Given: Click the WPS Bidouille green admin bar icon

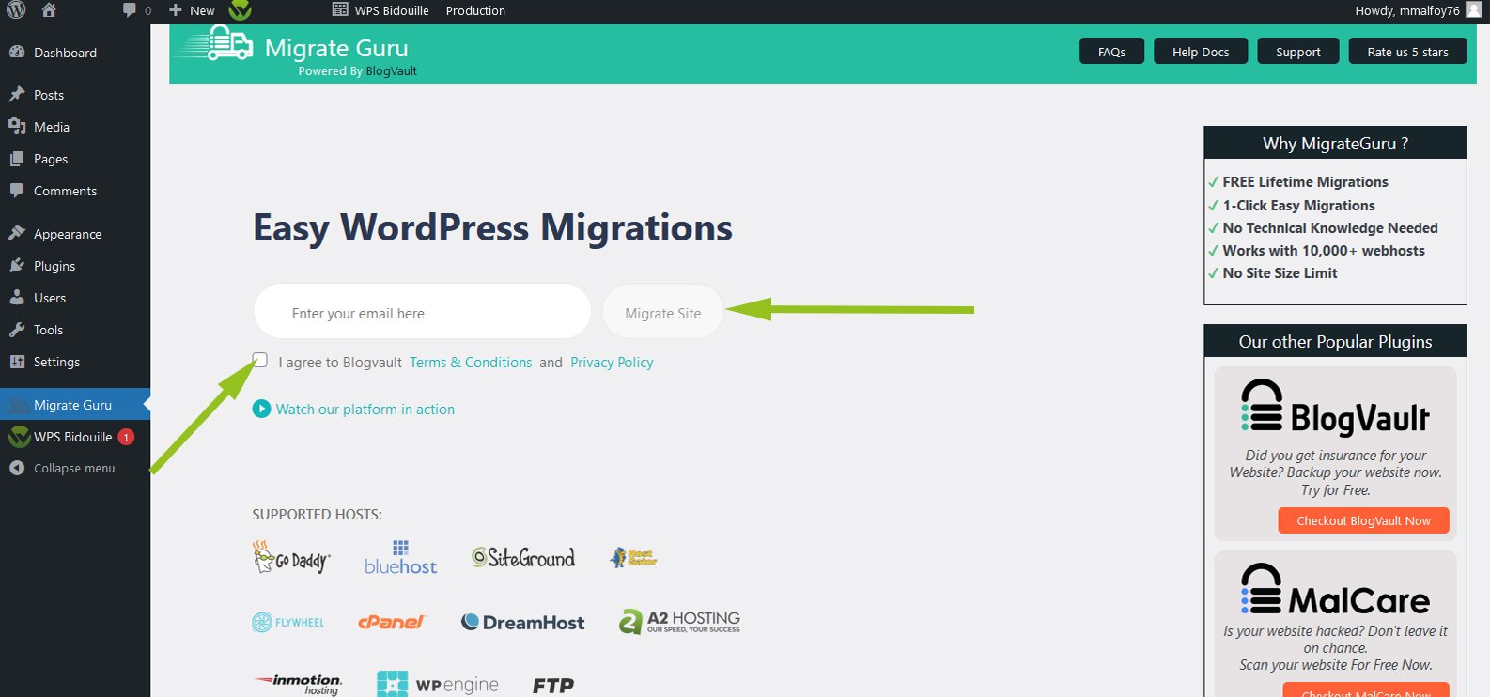Looking at the screenshot, I should pos(241,10).
